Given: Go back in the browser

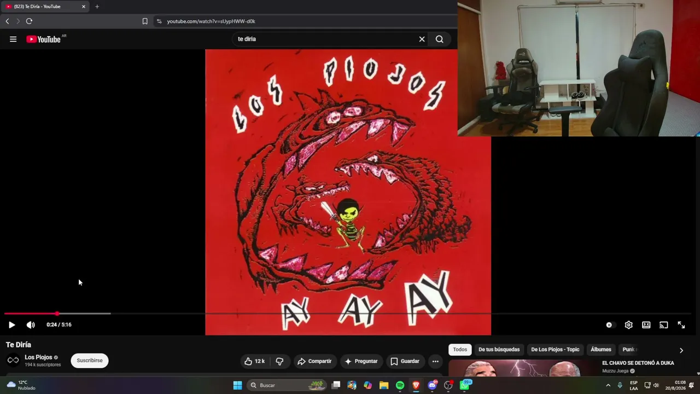Looking at the screenshot, I should click(7, 21).
